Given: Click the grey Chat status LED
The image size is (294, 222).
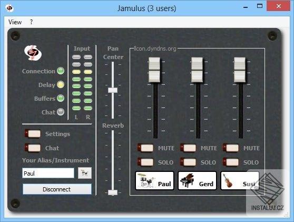Looking at the screenshot, I should pyautogui.click(x=61, y=112).
